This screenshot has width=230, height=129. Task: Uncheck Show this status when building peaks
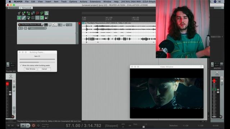tap(21, 65)
